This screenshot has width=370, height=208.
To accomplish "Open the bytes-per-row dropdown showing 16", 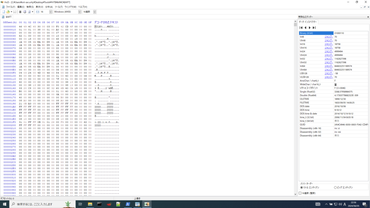I will pyautogui.click(x=51, y=12).
